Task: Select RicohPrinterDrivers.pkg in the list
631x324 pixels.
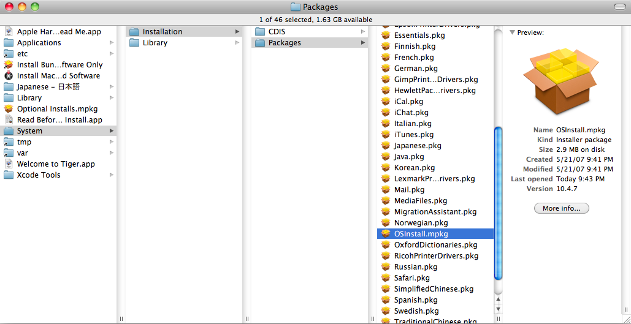Action: point(435,255)
